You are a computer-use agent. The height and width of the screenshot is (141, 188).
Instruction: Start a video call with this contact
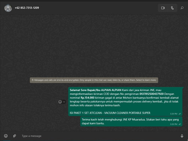(163, 8)
